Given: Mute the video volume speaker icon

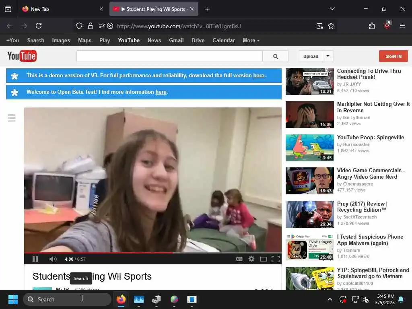Looking at the screenshot, I should pyautogui.click(x=53, y=259).
